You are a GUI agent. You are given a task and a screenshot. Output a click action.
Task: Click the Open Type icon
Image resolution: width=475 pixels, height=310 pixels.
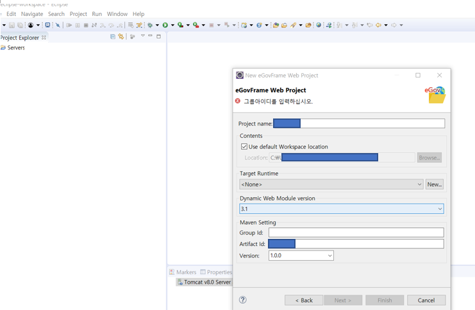coord(276,25)
